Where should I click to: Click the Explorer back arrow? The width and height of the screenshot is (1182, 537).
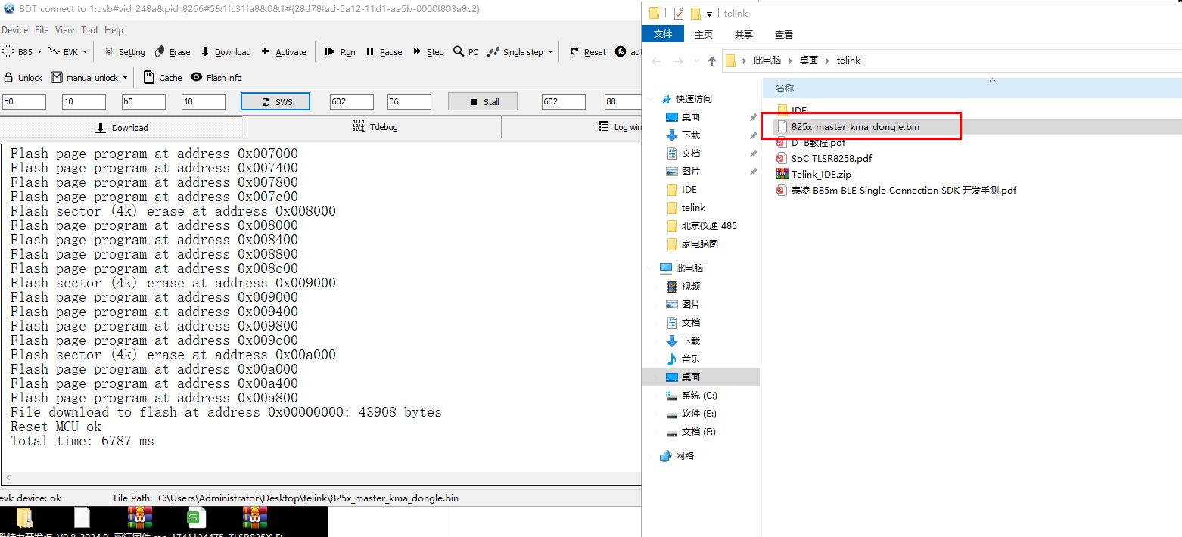(656, 61)
